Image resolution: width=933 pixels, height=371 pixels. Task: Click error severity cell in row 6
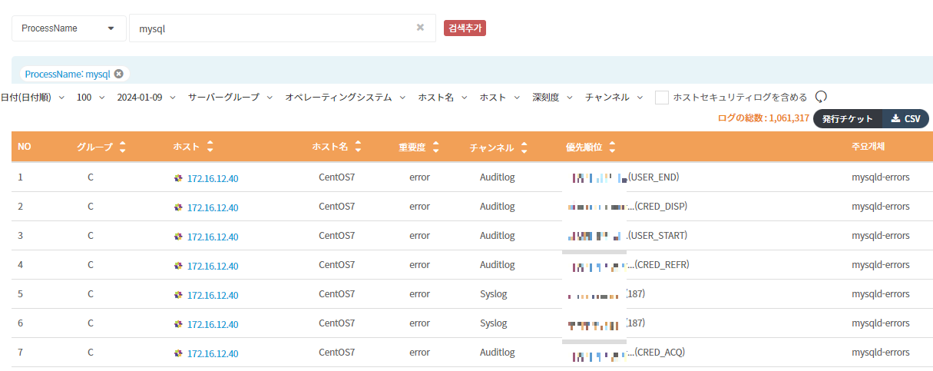coord(419,323)
